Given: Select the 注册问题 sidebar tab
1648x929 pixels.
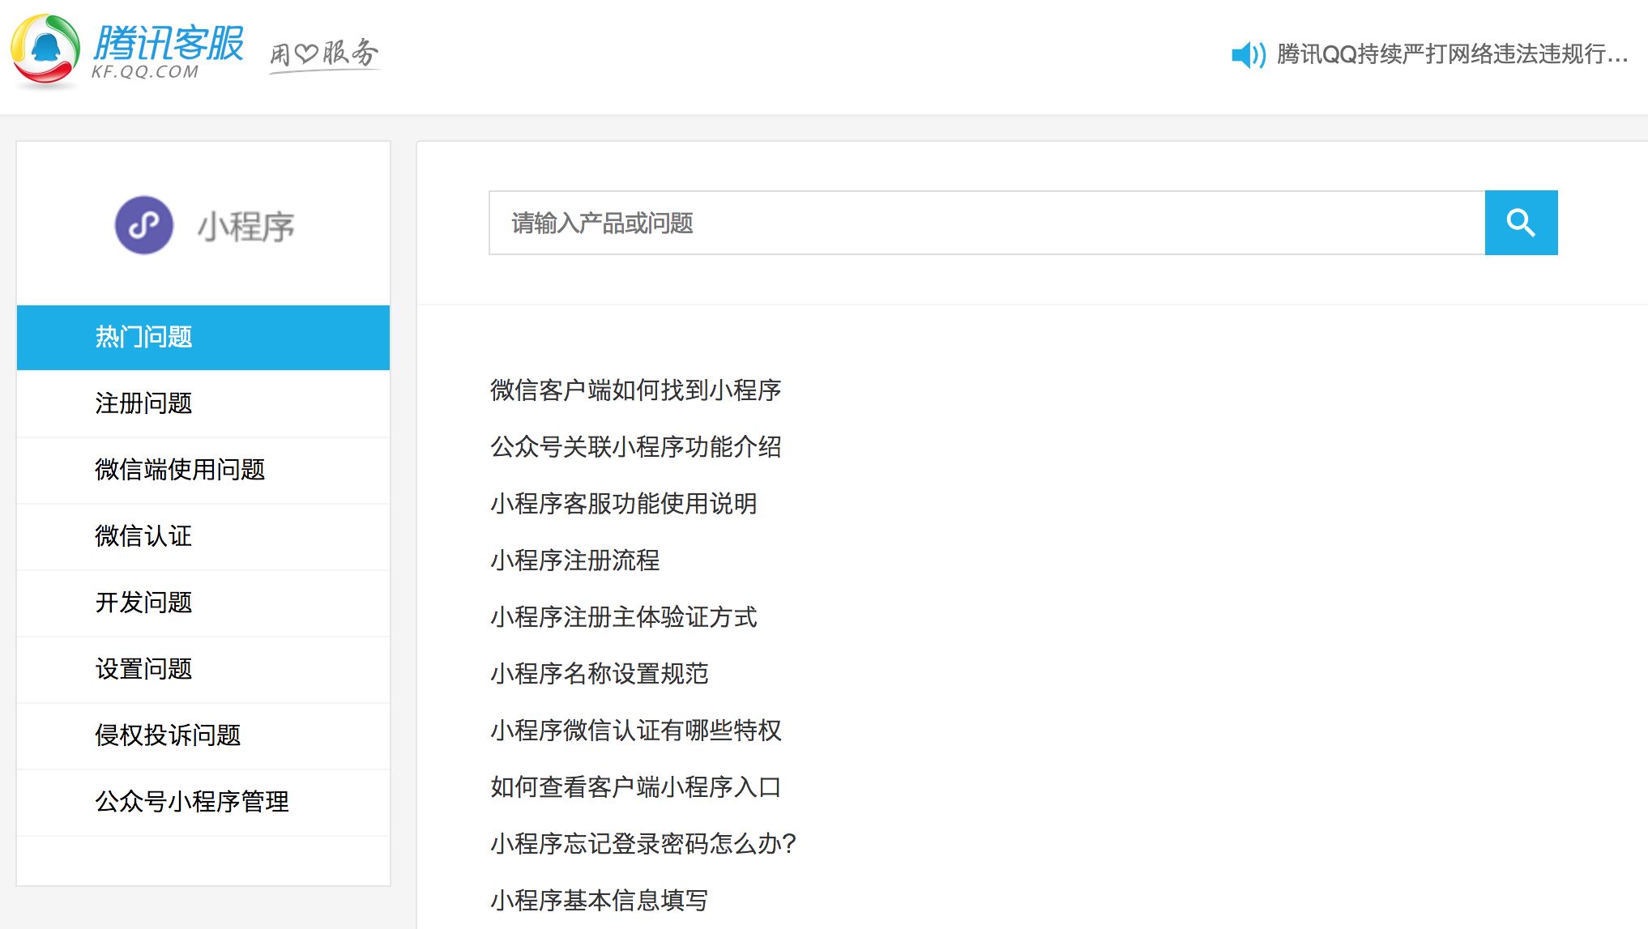Looking at the screenshot, I should [x=203, y=403].
